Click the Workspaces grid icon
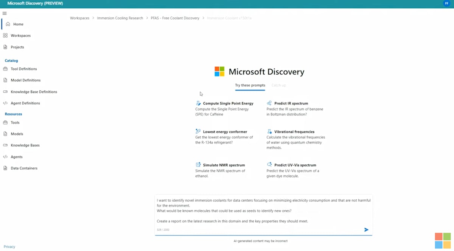 coord(5,35)
